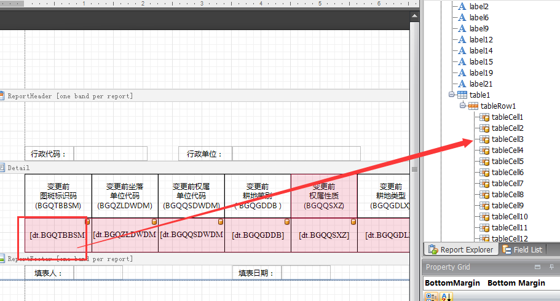Select the 行政代码： label
The image size is (560, 301).
[49, 154]
